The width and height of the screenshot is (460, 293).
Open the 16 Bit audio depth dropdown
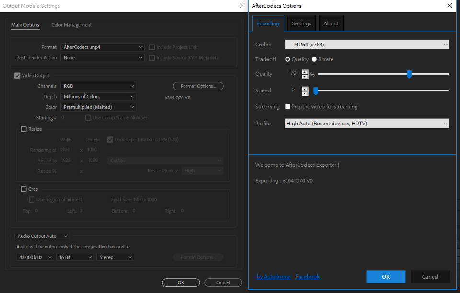75,257
